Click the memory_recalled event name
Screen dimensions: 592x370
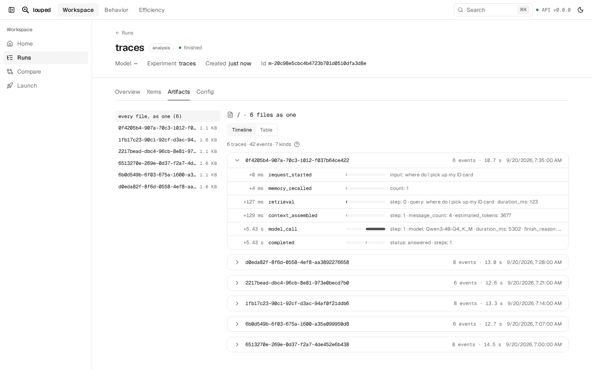pos(290,188)
